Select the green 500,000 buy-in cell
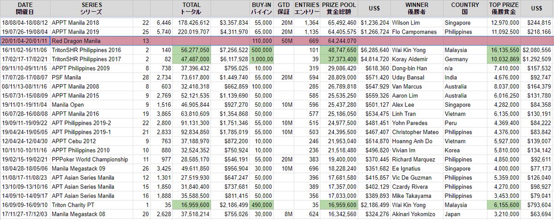Viewport: 554px width, 220px height. pyautogui.click(x=260, y=50)
